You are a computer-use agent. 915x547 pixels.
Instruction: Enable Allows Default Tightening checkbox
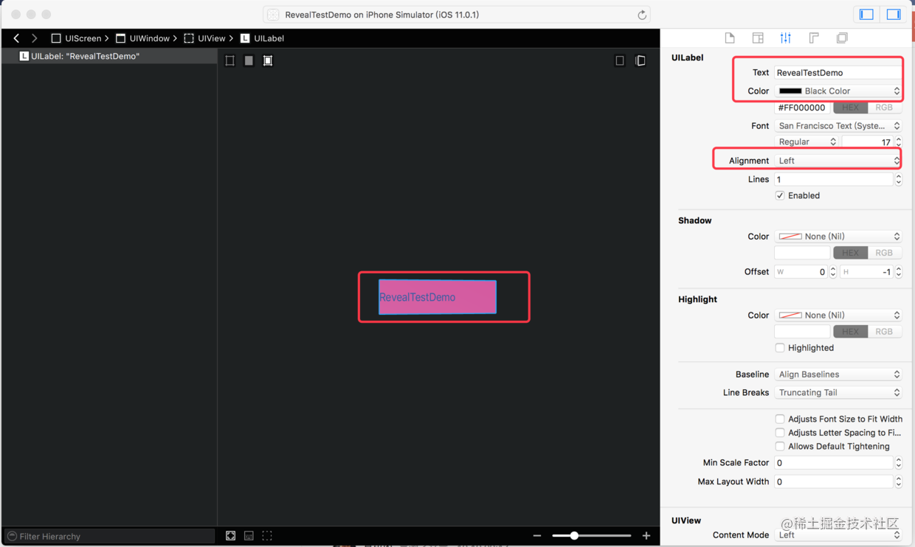[780, 447]
